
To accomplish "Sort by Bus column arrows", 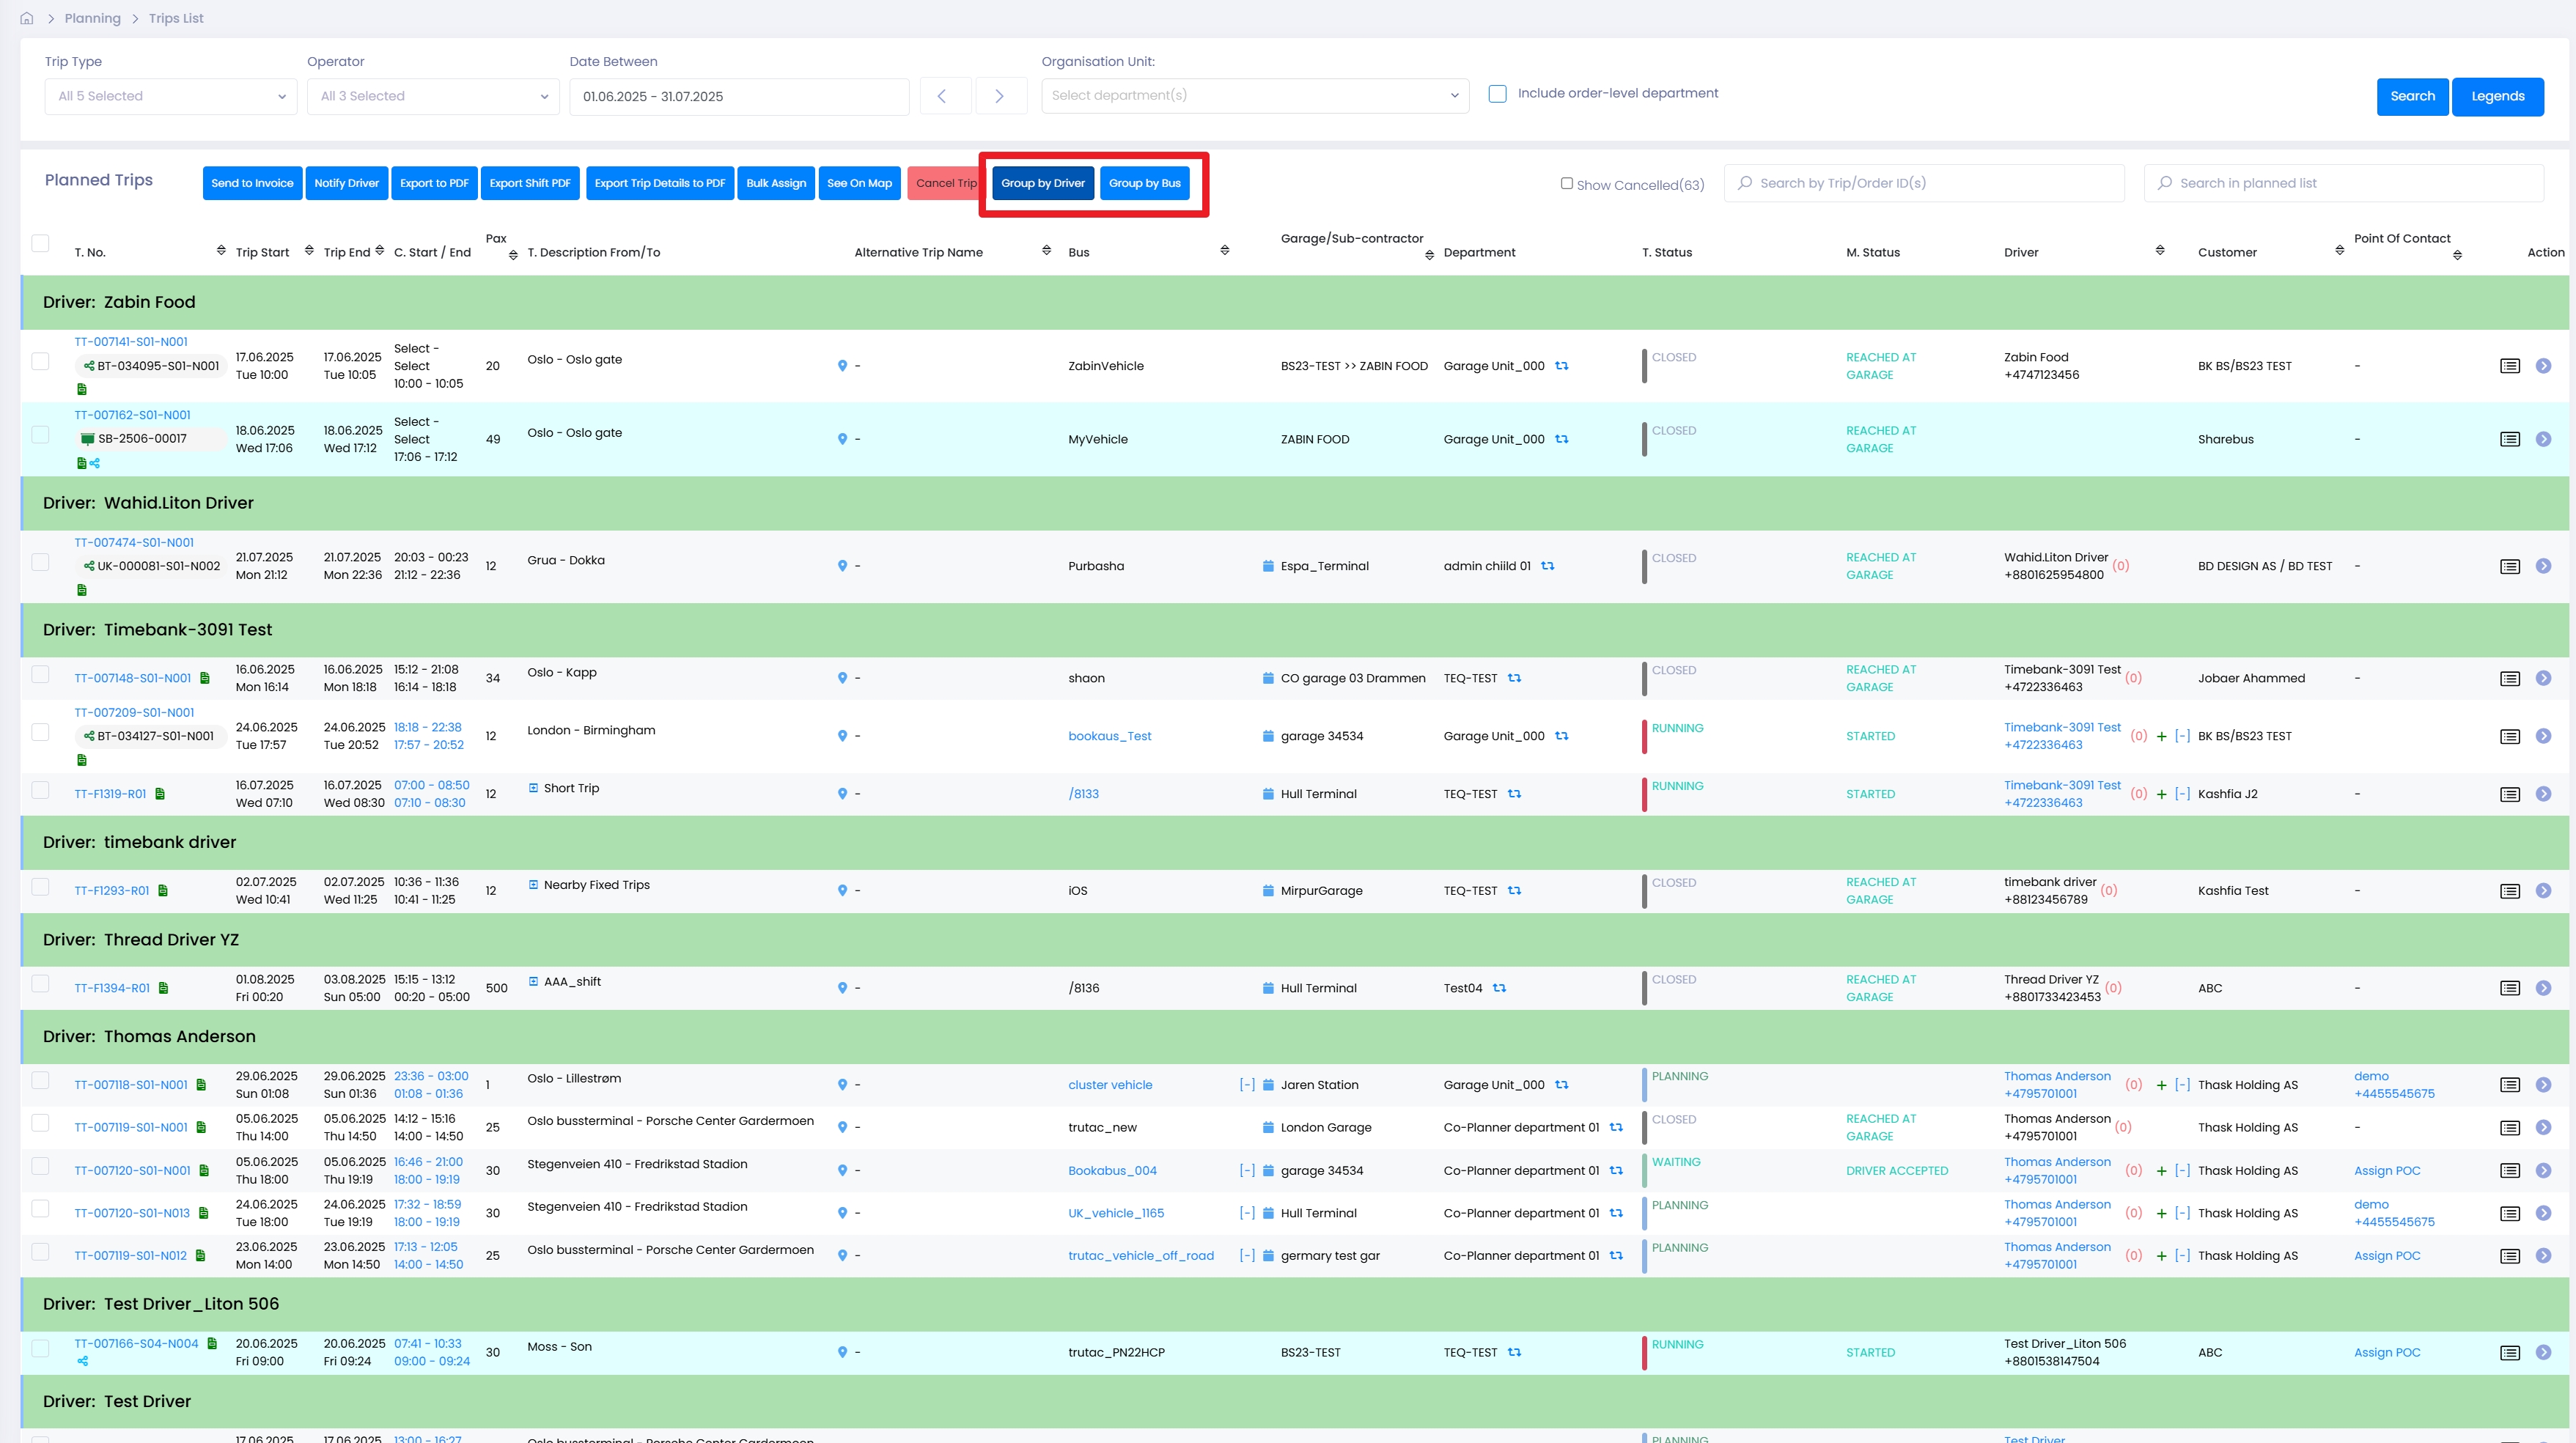I will click(1224, 251).
